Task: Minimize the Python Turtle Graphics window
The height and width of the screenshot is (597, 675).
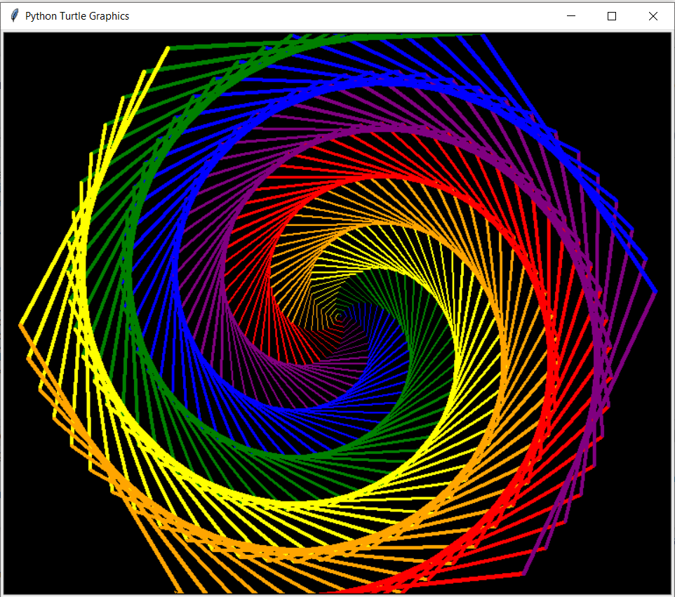Action: (570, 16)
